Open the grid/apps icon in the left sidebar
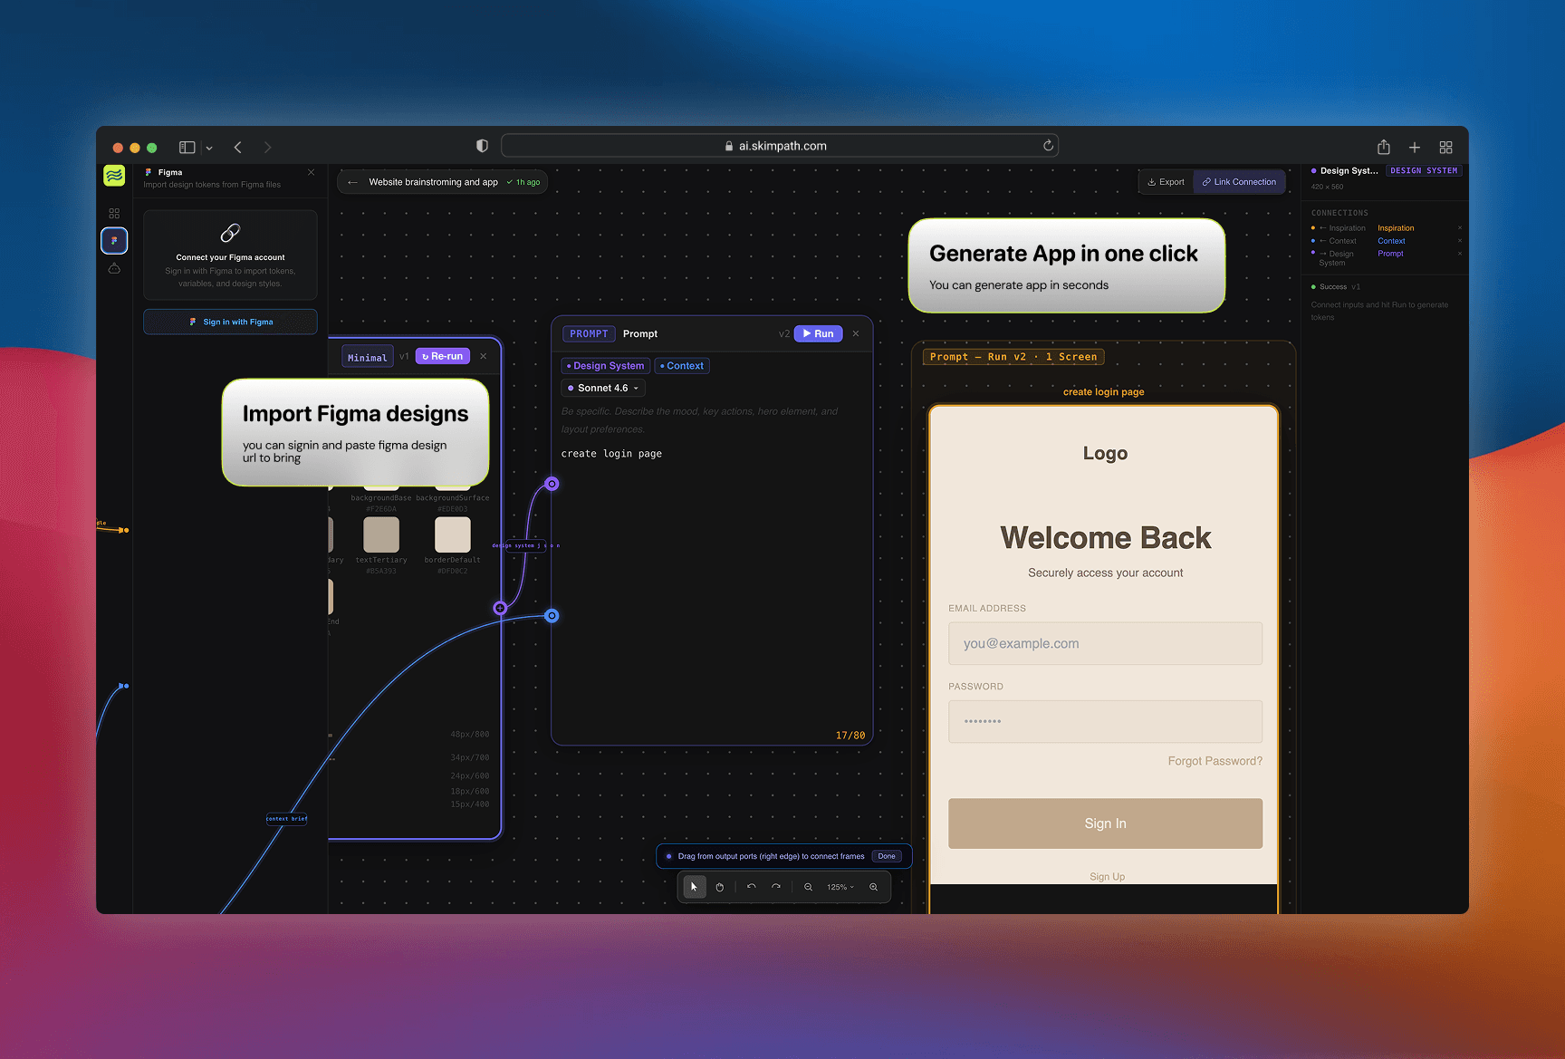 tap(114, 212)
